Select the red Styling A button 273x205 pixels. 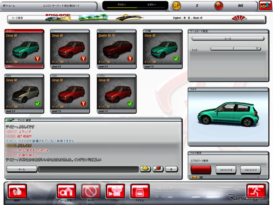point(201,170)
